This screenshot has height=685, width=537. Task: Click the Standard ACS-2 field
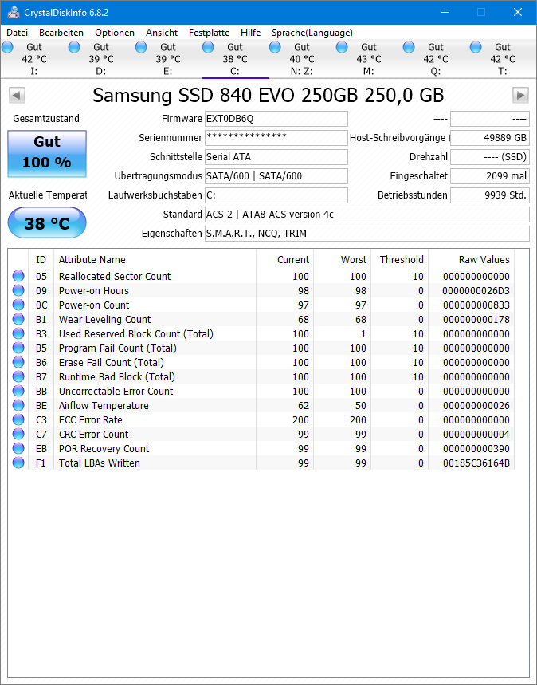point(367,215)
